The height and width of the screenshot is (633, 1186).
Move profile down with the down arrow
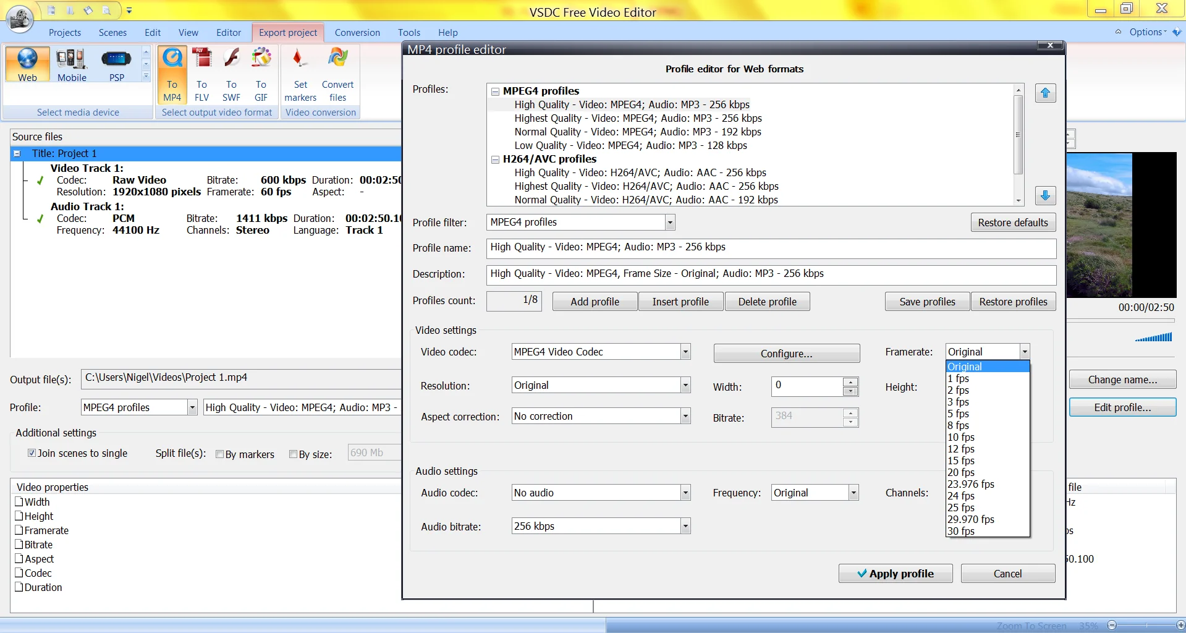pyautogui.click(x=1045, y=195)
